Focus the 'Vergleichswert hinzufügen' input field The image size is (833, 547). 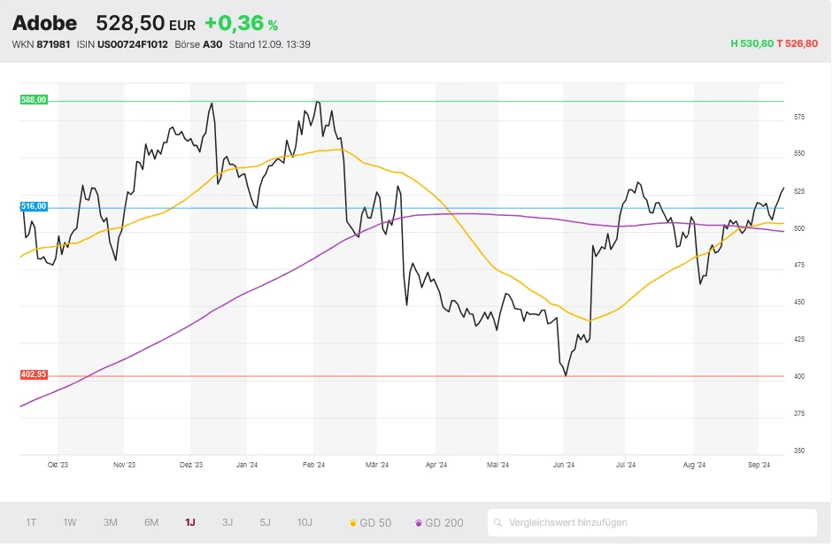point(655,523)
